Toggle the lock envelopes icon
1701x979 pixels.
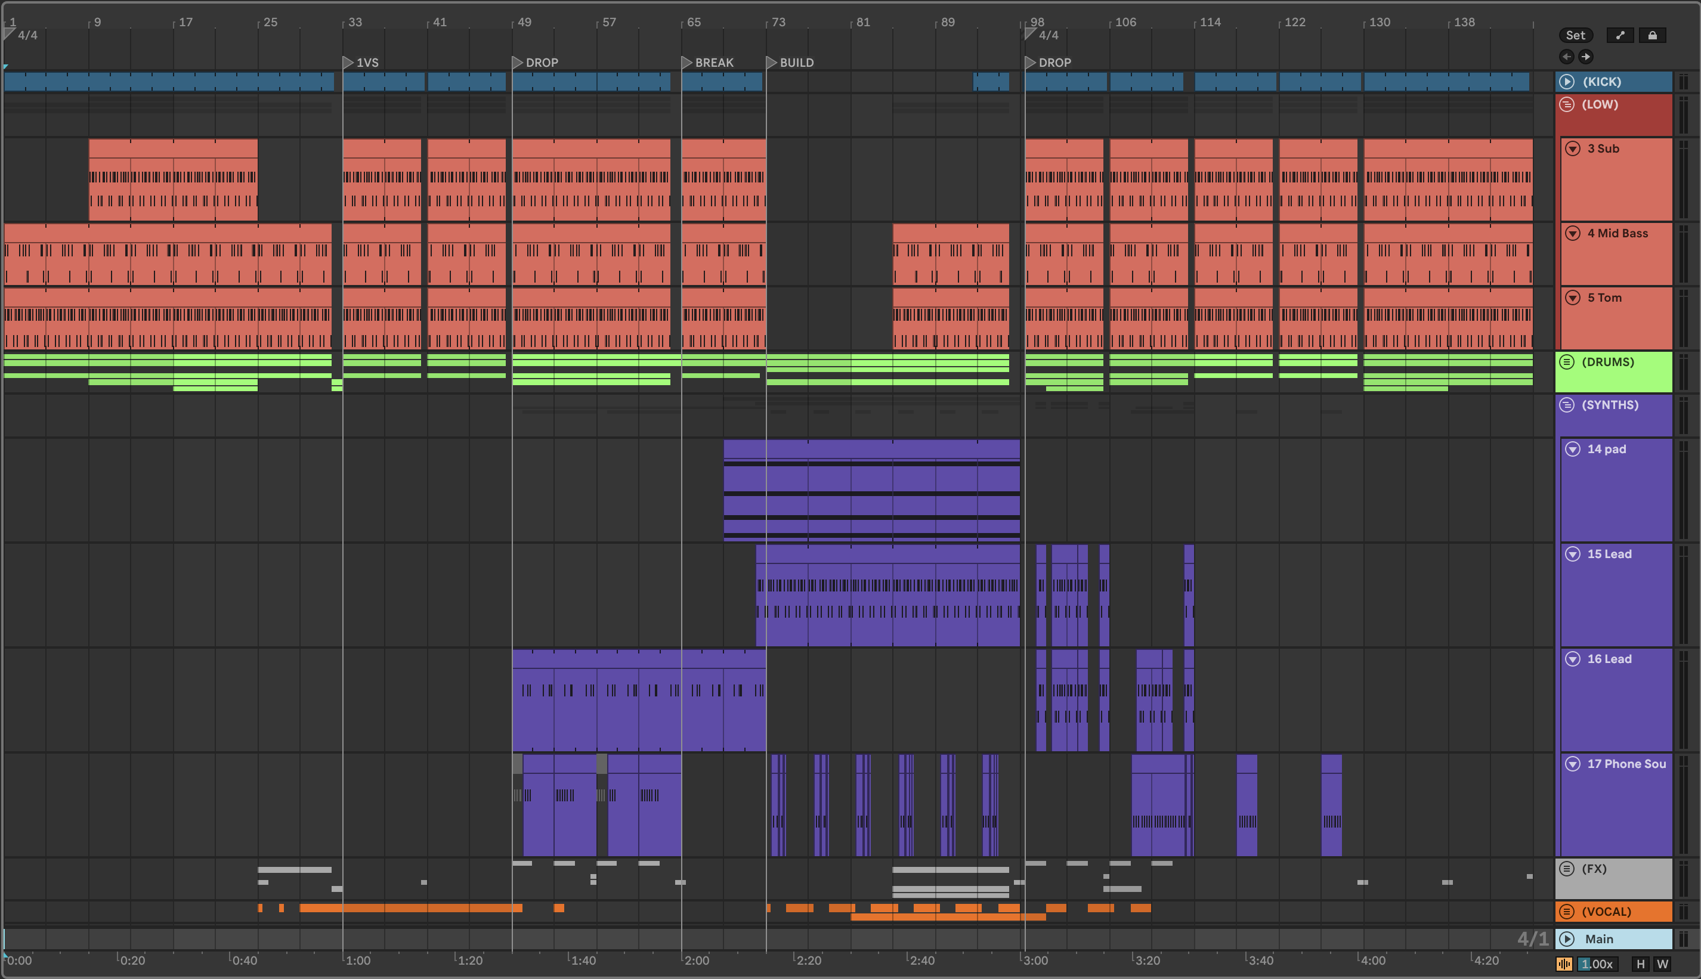pos(1652,36)
